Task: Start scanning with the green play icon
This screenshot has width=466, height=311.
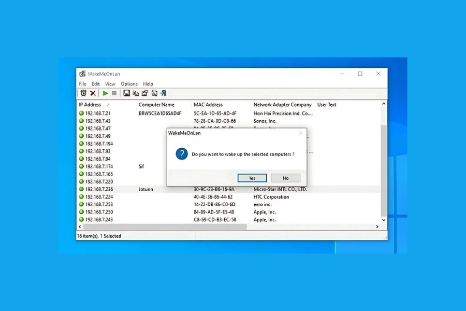Action: point(105,93)
